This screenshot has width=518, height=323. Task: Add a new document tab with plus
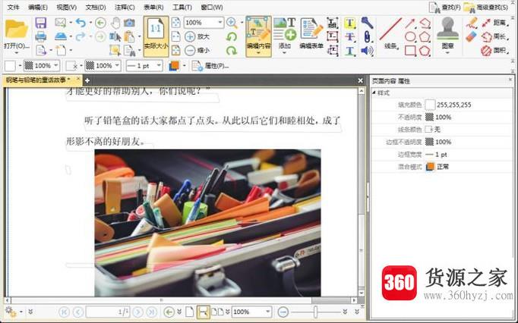[87, 80]
